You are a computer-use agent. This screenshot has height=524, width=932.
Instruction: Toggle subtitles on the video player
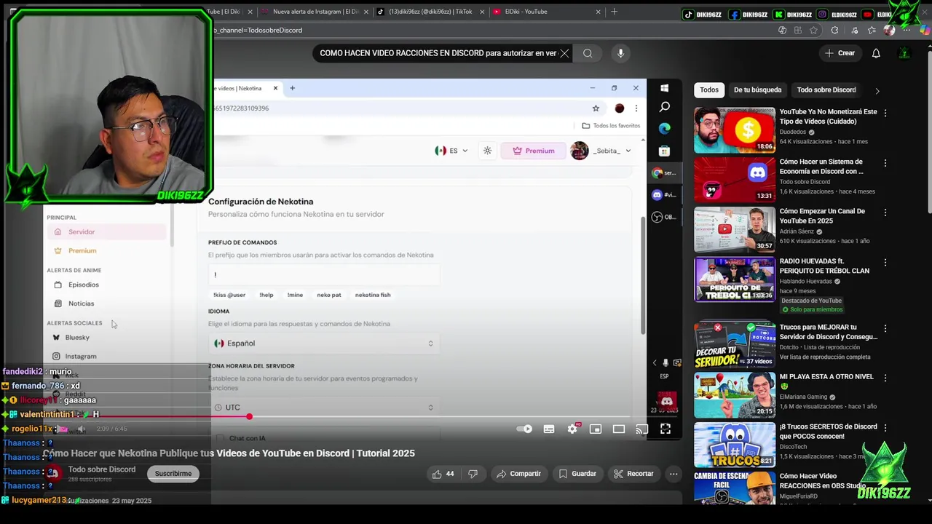(549, 429)
